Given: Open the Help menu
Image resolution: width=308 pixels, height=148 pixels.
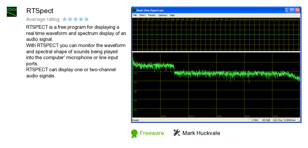Looking at the screenshot, I should [x=172, y=15].
